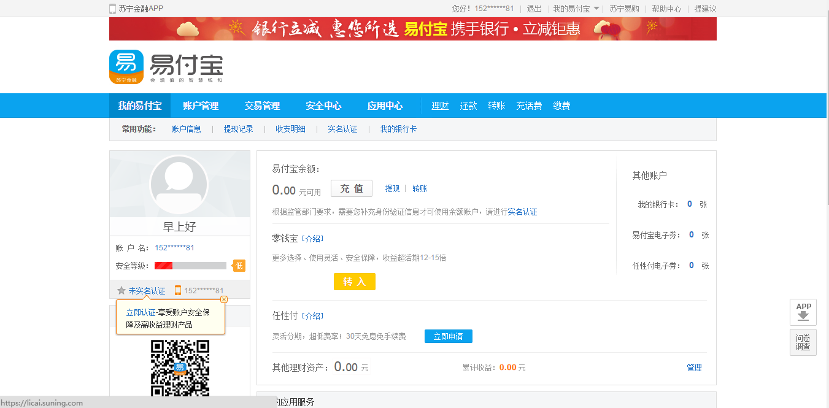The width and height of the screenshot is (829, 408).
Task: Click 未实名认证 status link
Action: tap(147, 291)
